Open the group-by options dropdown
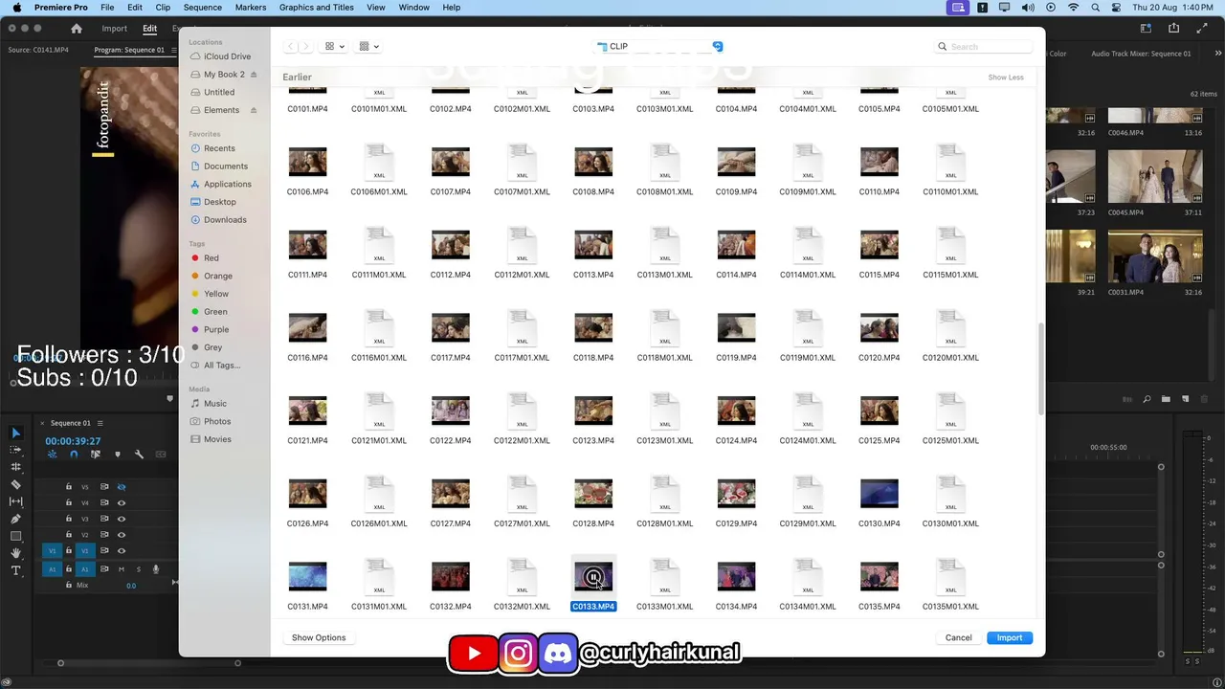 [369, 46]
